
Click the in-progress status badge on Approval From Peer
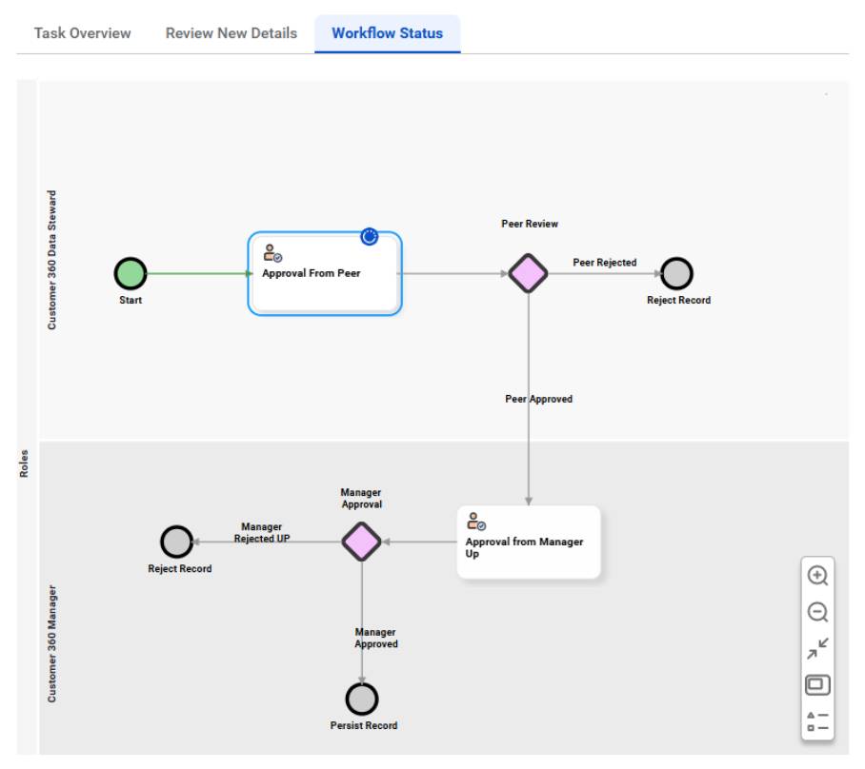[369, 236]
